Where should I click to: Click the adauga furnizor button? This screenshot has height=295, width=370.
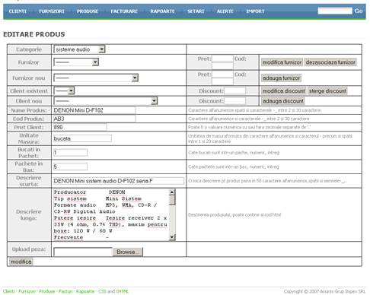click(x=281, y=78)
